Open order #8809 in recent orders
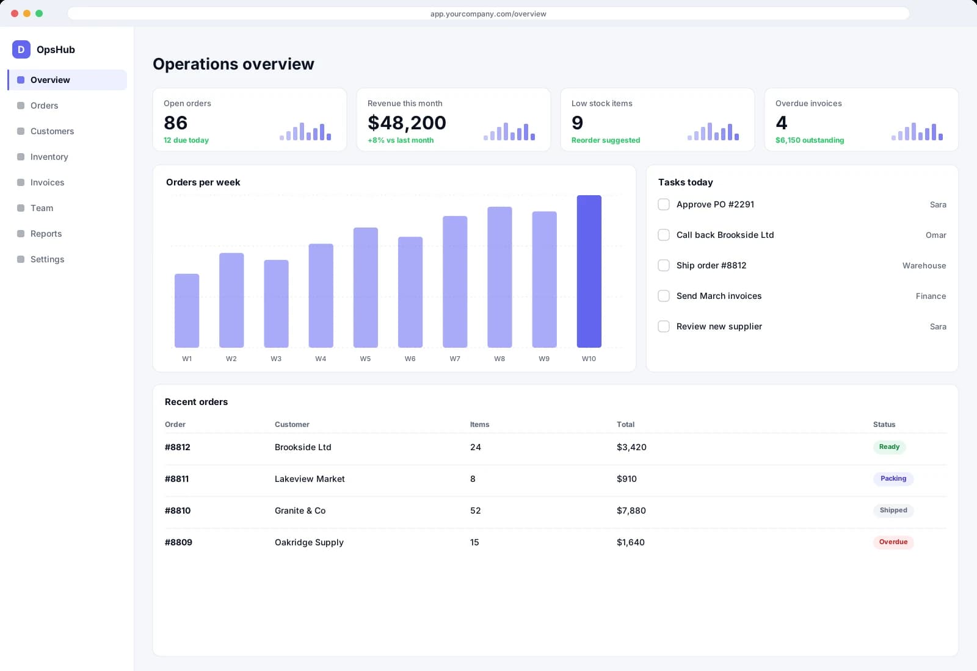This screenshot has height=671, width=977. coord(178,542)
